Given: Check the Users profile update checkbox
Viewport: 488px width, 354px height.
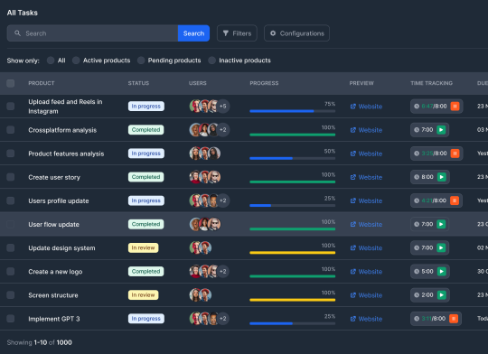Looking at the screenshot, I should tap(11, 200).
